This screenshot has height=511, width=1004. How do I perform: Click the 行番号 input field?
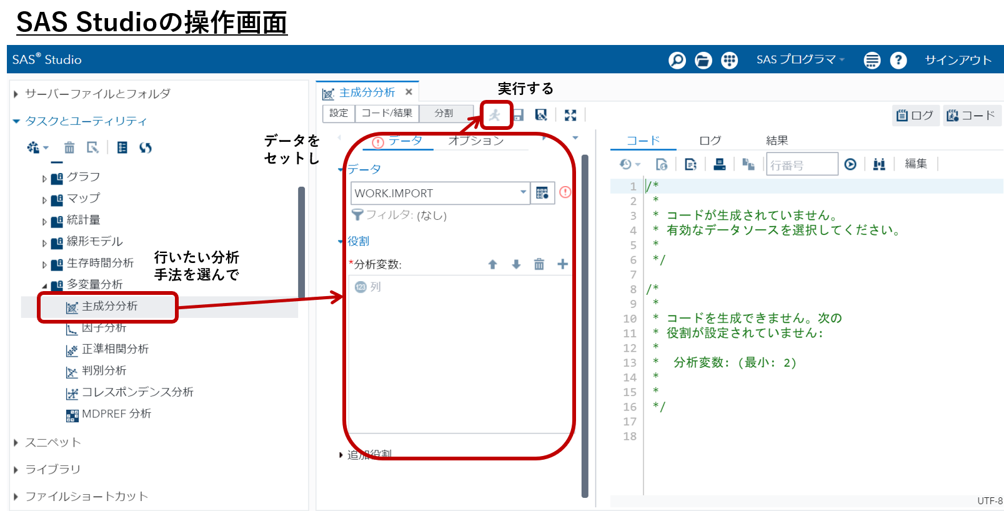(x=802, y=165)
